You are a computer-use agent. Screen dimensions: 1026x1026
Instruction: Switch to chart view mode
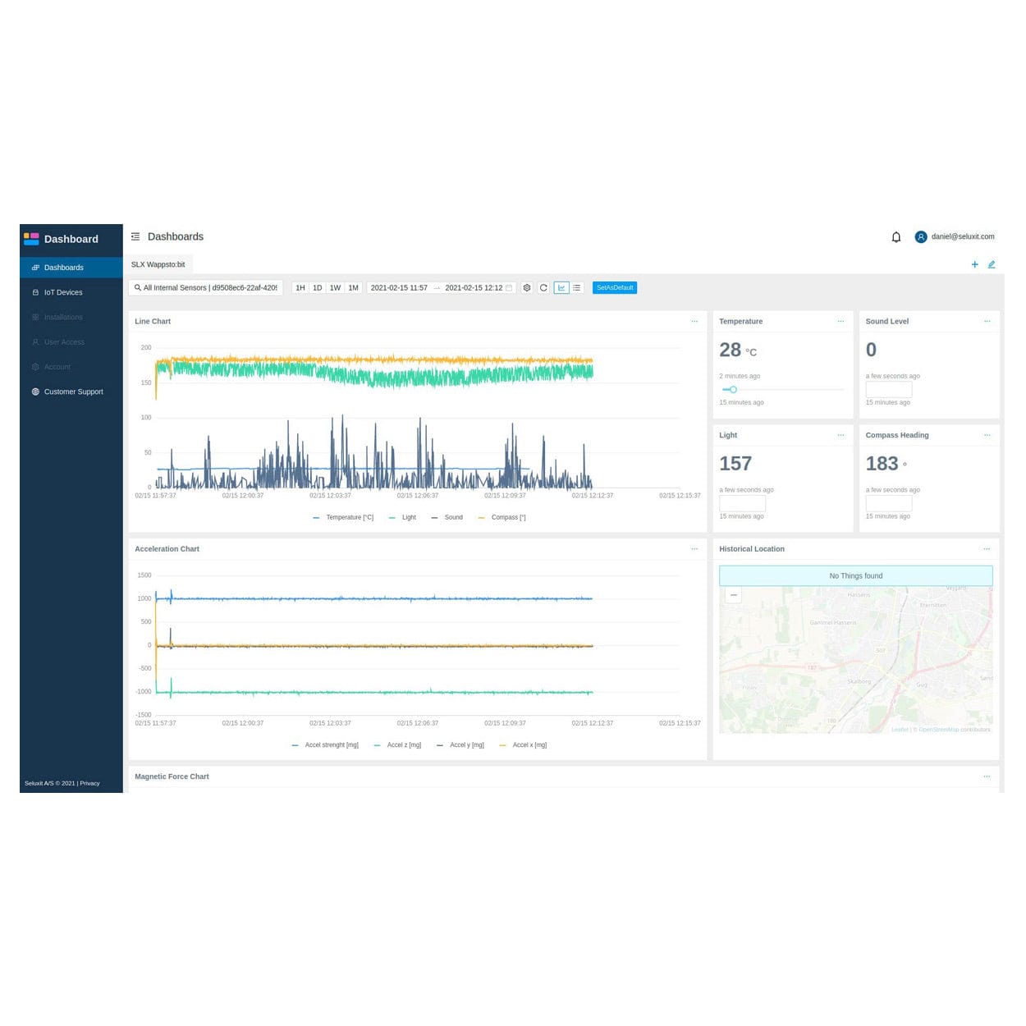pyautogui.click(x=561, y=288)
